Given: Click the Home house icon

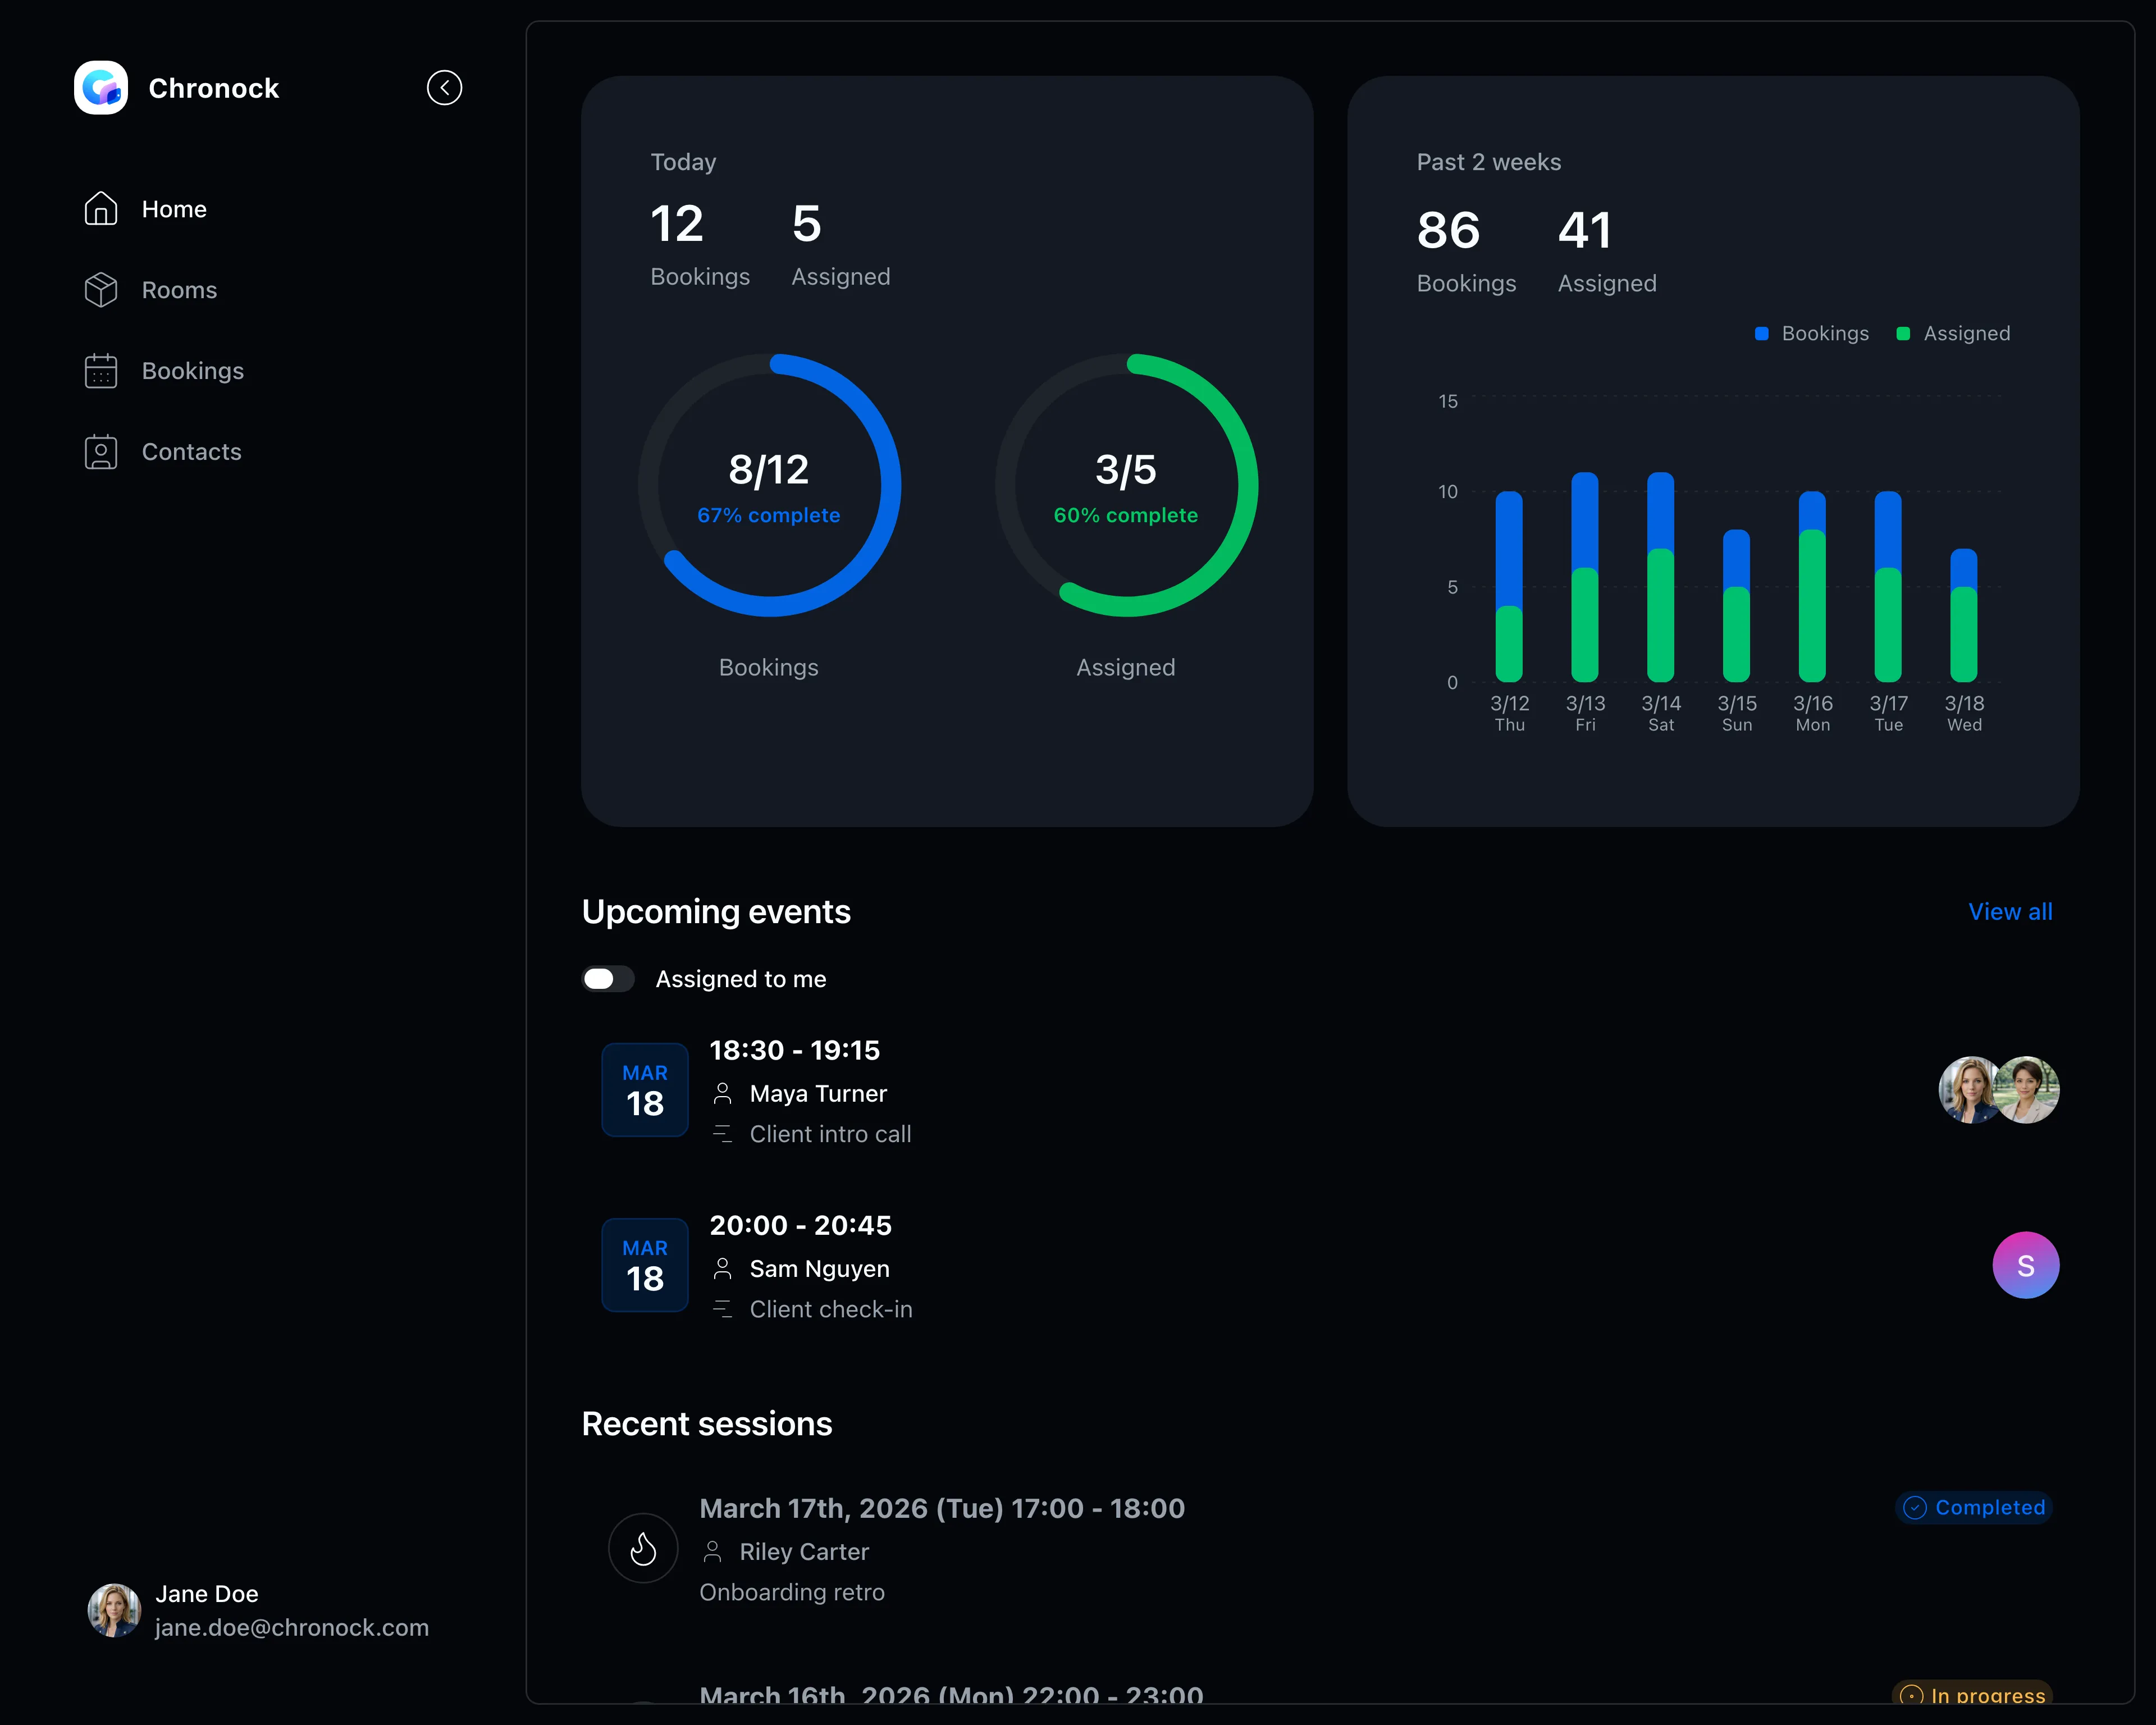Looking at the screenshot, I should click(x=101, y=209).
